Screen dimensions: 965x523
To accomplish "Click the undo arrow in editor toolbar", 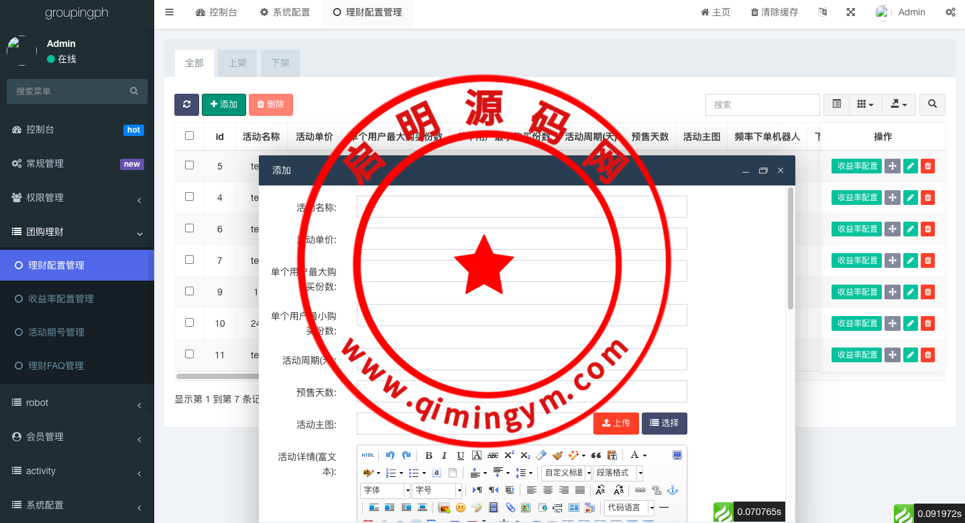I will (x=390, y=455).
